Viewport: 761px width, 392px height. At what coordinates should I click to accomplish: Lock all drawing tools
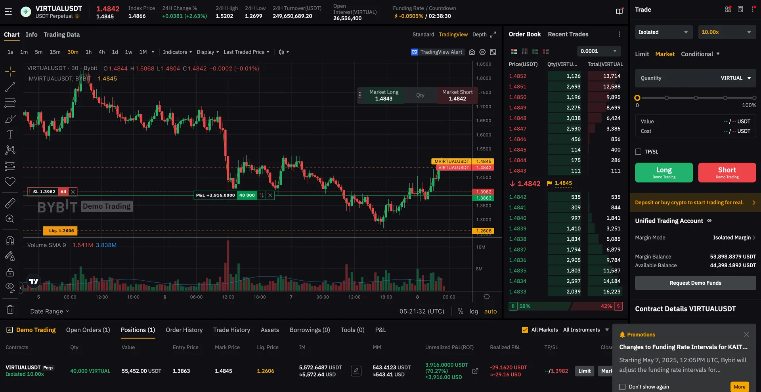pos(10,272)
